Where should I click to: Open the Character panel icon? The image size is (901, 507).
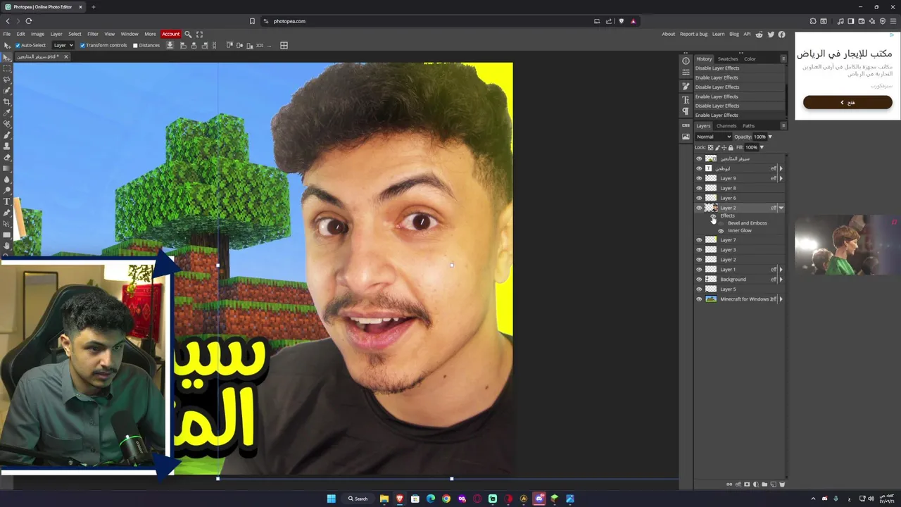pos(686,100)
